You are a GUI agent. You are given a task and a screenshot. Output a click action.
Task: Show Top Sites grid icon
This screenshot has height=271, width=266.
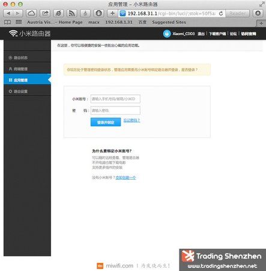pyautogui.click(x=19, y=22)
